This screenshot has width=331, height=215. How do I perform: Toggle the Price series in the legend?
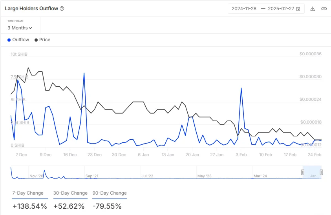44,40
